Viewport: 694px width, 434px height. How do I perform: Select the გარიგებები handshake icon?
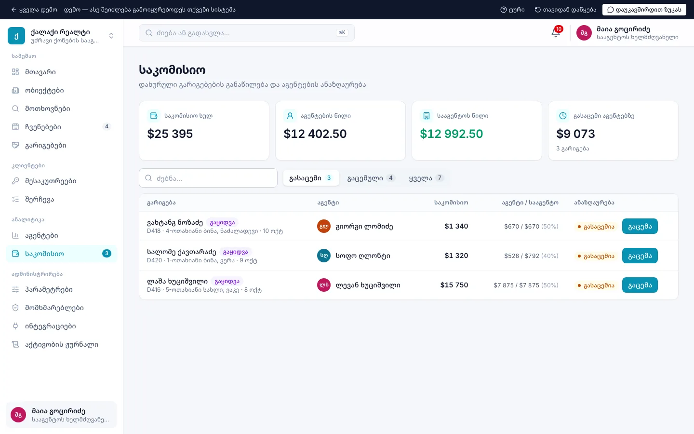point(15,145)
